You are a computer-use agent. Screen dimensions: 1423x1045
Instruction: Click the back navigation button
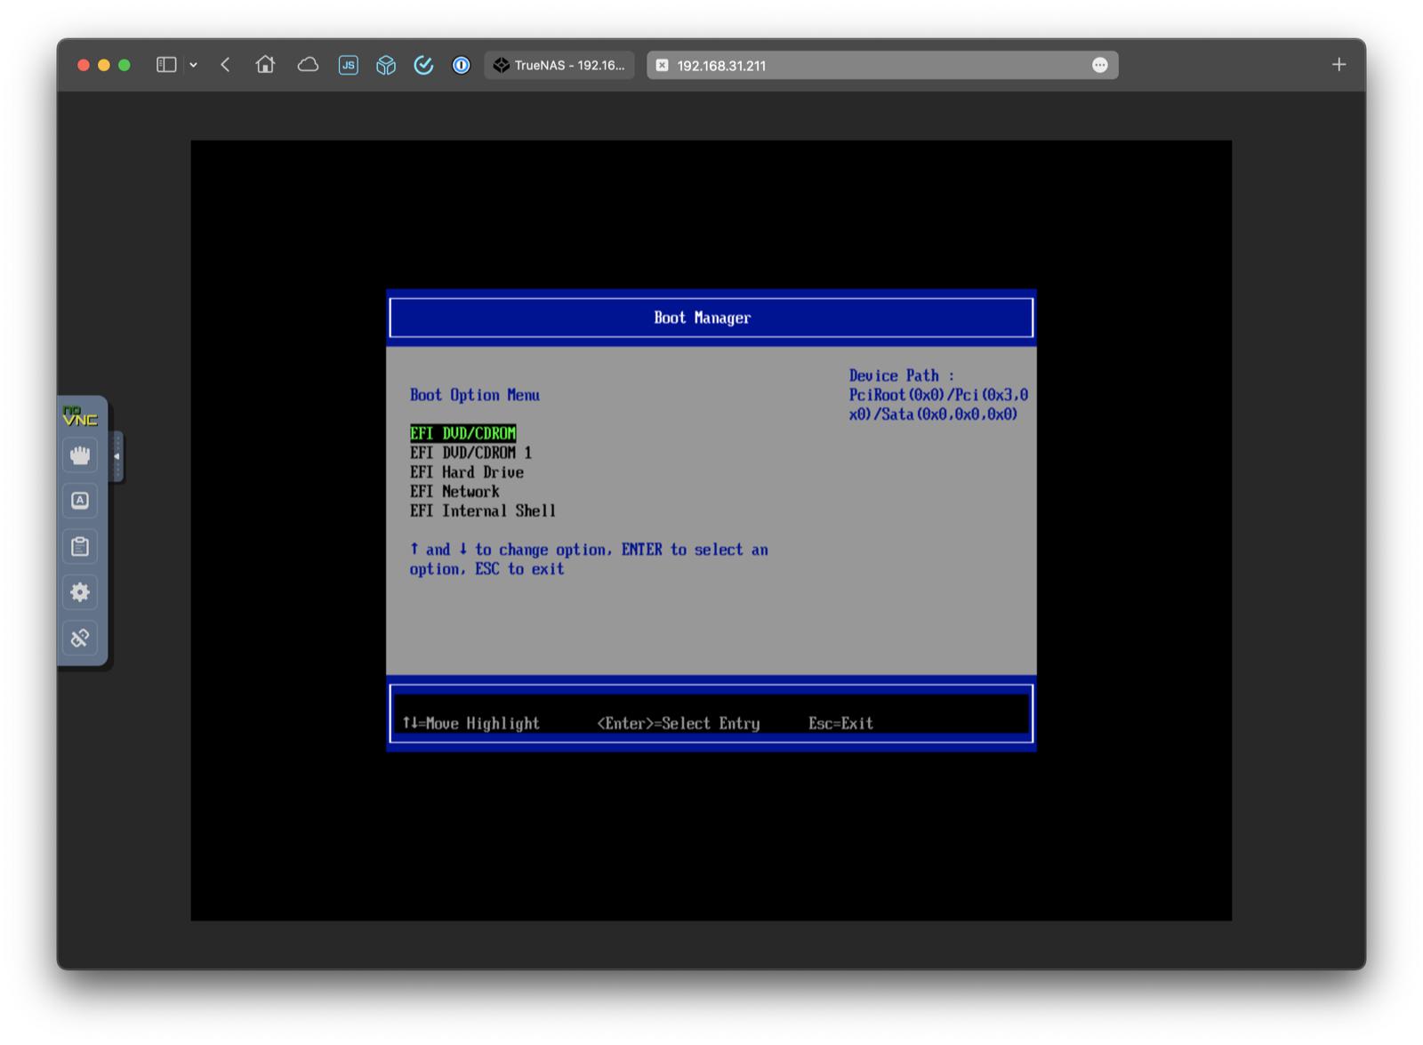coord(225,65)
